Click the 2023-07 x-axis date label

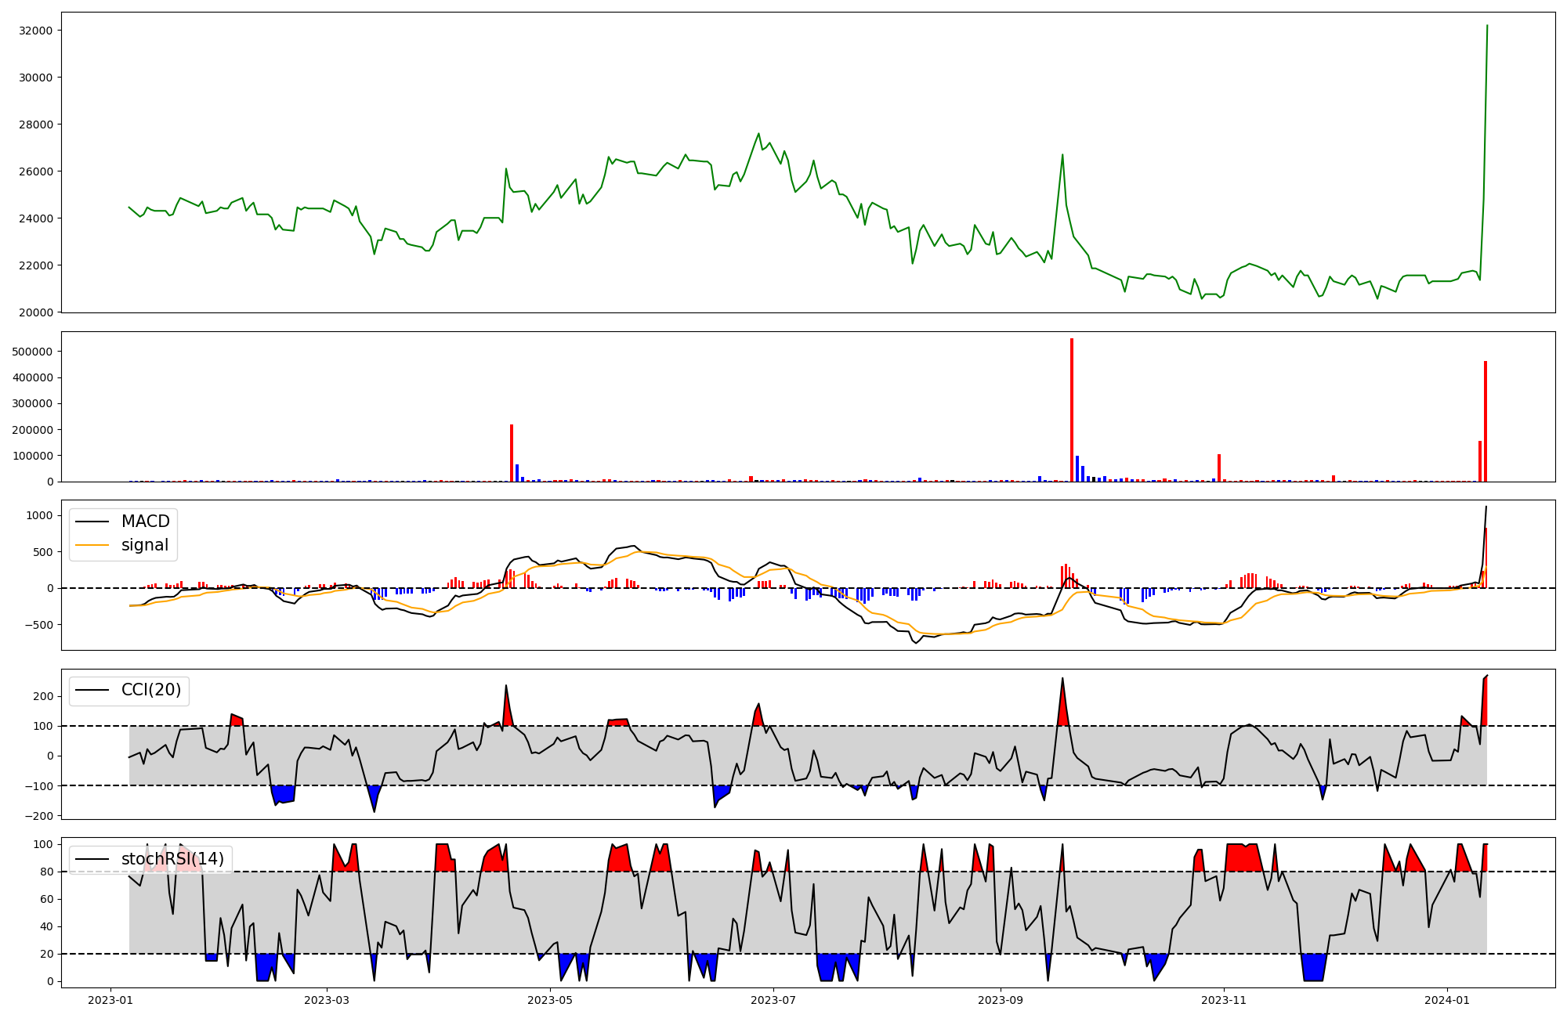coord(773,1000)
